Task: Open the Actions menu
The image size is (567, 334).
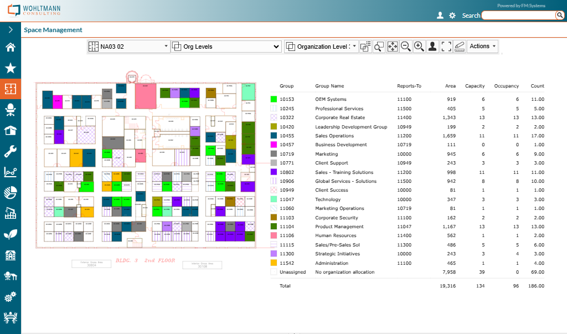Action: click(482, 47)
